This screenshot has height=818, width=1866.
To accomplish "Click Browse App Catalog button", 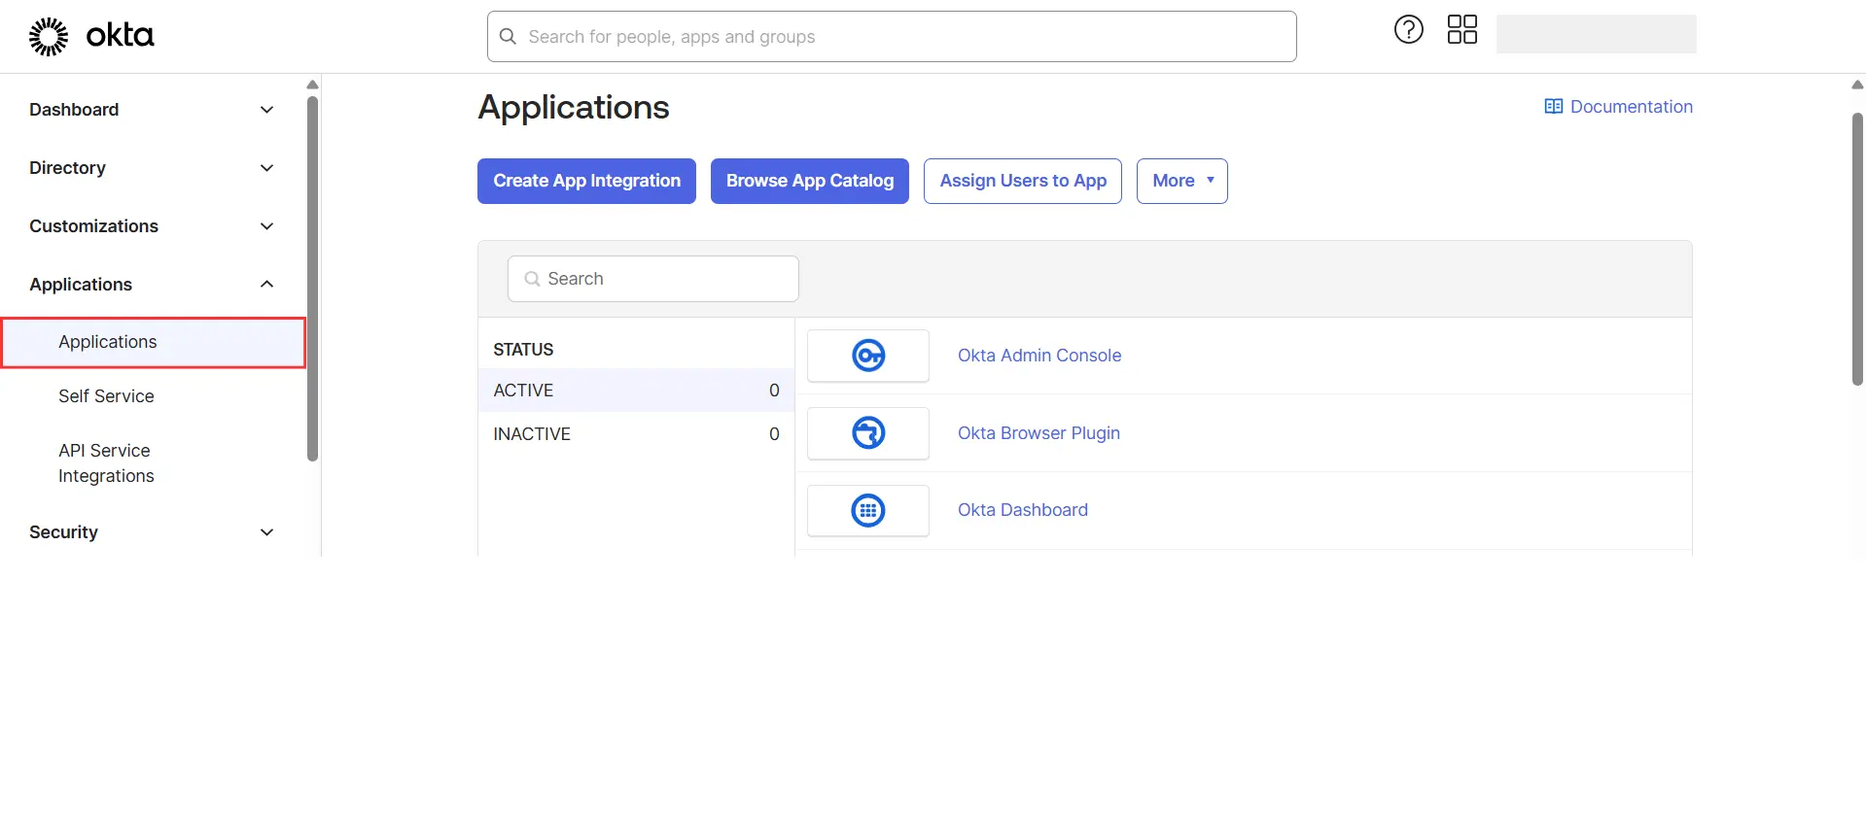I will pyautogui.click(x=809, y=181).
